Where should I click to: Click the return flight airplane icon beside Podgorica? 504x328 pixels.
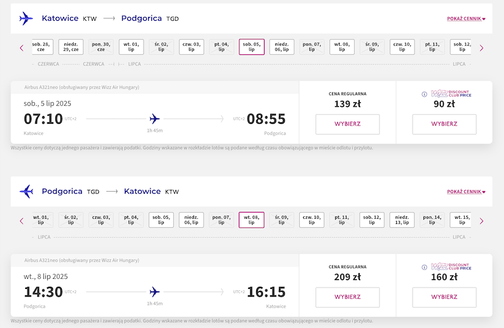click(x=26, y=192)
